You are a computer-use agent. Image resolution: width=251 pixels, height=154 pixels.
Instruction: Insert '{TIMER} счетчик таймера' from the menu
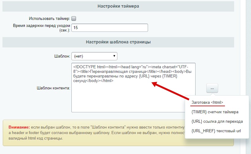coord(215,112)
